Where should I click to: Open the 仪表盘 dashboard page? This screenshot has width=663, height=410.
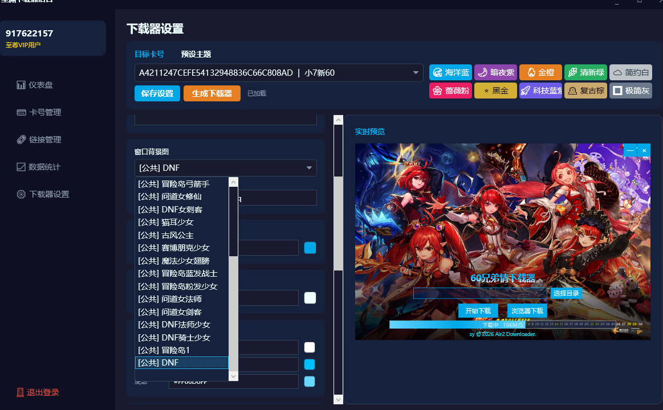[x=35, y=85]
